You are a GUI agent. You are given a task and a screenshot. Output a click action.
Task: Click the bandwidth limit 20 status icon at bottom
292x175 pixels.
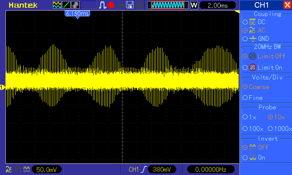pyautogui.click(x=18, y=170)
